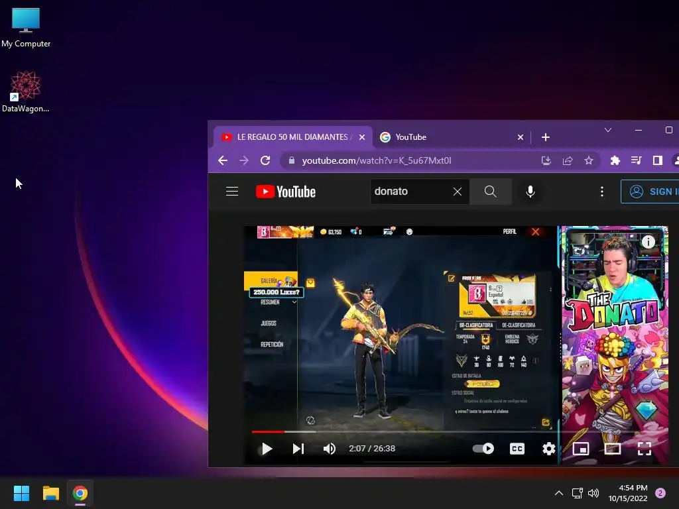Go back in Chrome
This screenshot has height=509, width=679.
point(223,160)
